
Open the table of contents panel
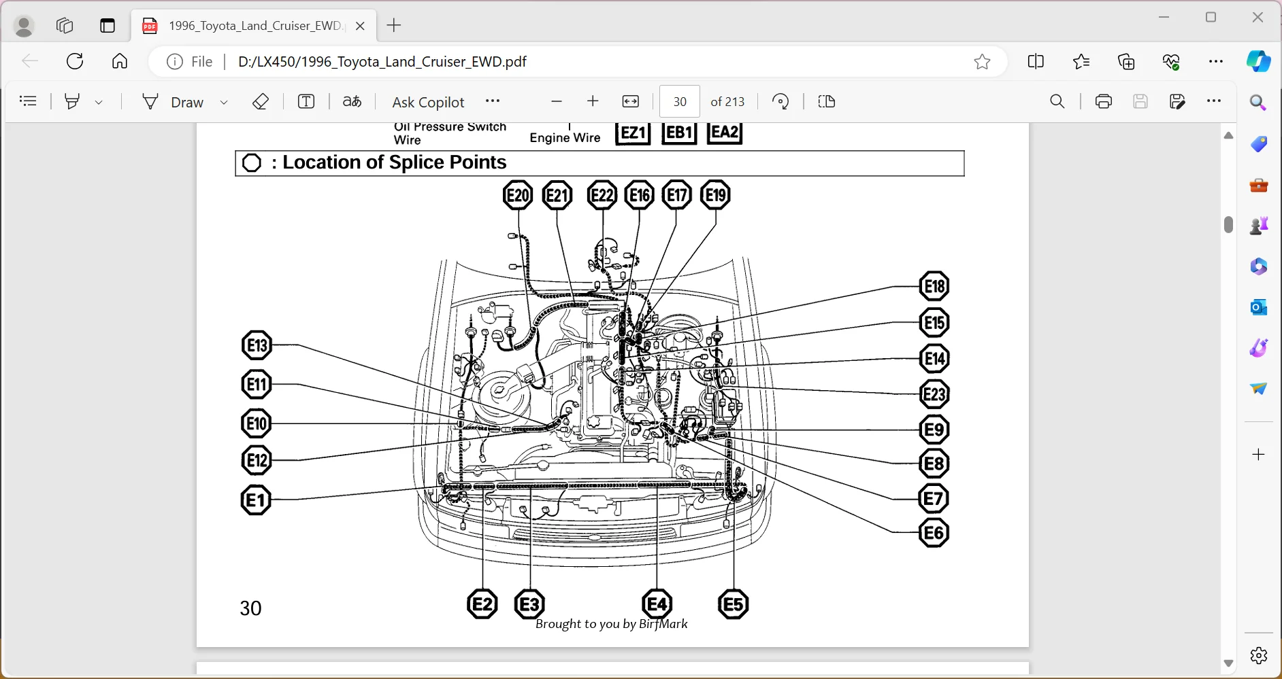29,102
